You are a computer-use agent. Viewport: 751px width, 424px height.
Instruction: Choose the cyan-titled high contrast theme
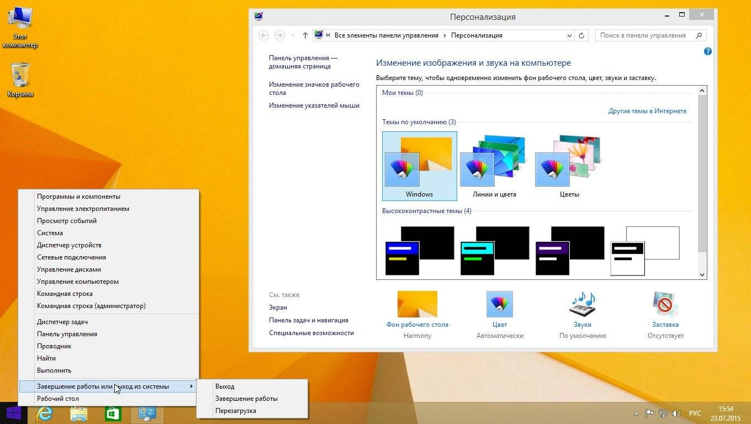(494, 250)
